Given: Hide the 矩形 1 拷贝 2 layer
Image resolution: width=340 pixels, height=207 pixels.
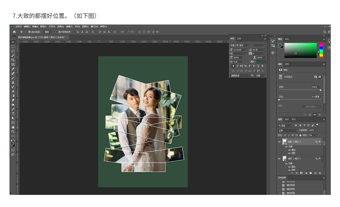Looking at the screenshot, I should (279, 142).
